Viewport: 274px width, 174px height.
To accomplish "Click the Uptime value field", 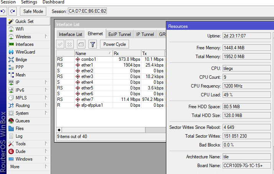I will coord(246,36).
